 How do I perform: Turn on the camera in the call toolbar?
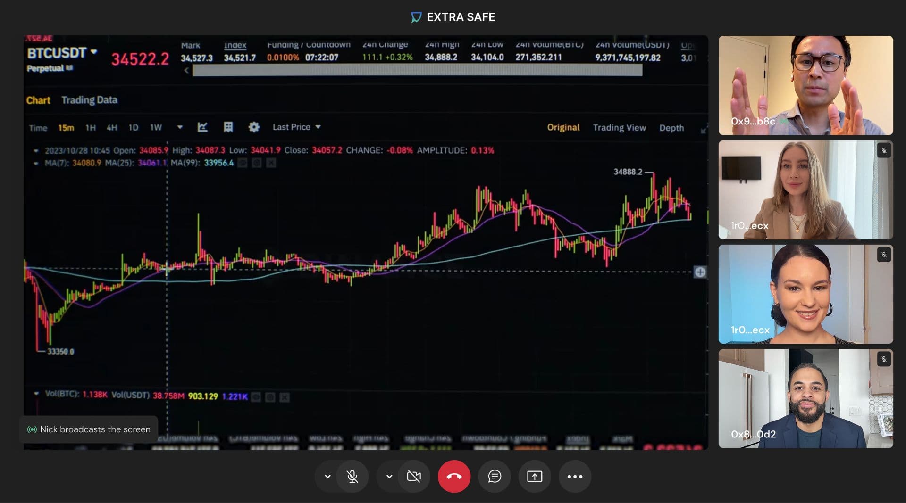pos(413,477)
